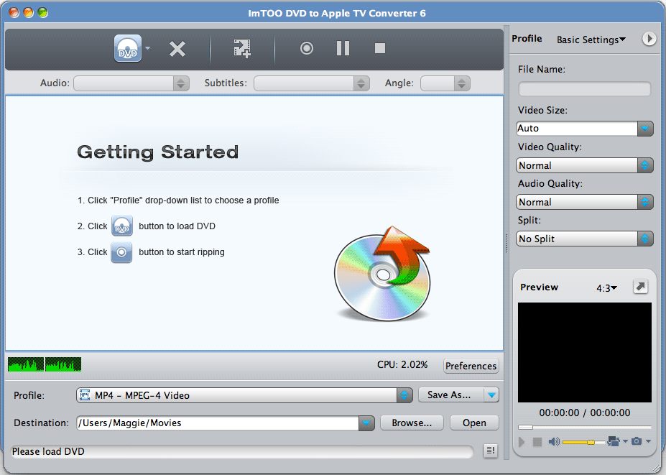Click the pause toolbar icon
Image resolution: width=666 pixels, height=475 pixels.
click(x=343, y=48)
